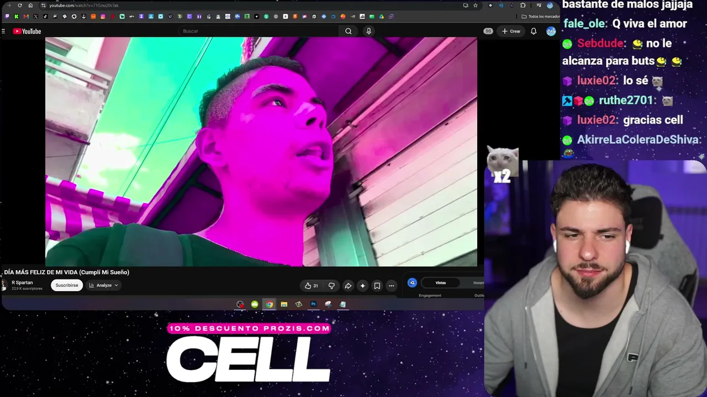Open the YouTube account avatar menu
Screen dimensions: 707x397
click(x=551, y=31)
